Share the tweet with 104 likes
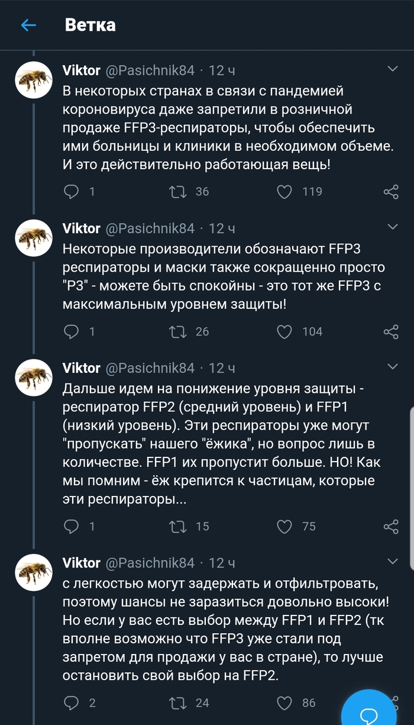 [x=391, y=331]
